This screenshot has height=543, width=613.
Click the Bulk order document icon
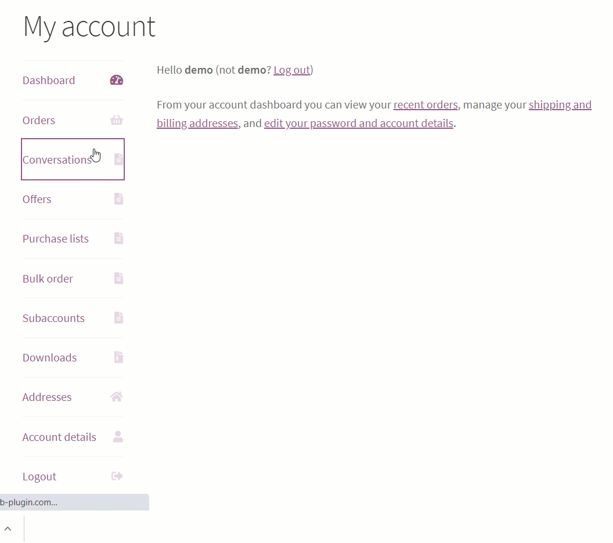click(x=118, y=278)
